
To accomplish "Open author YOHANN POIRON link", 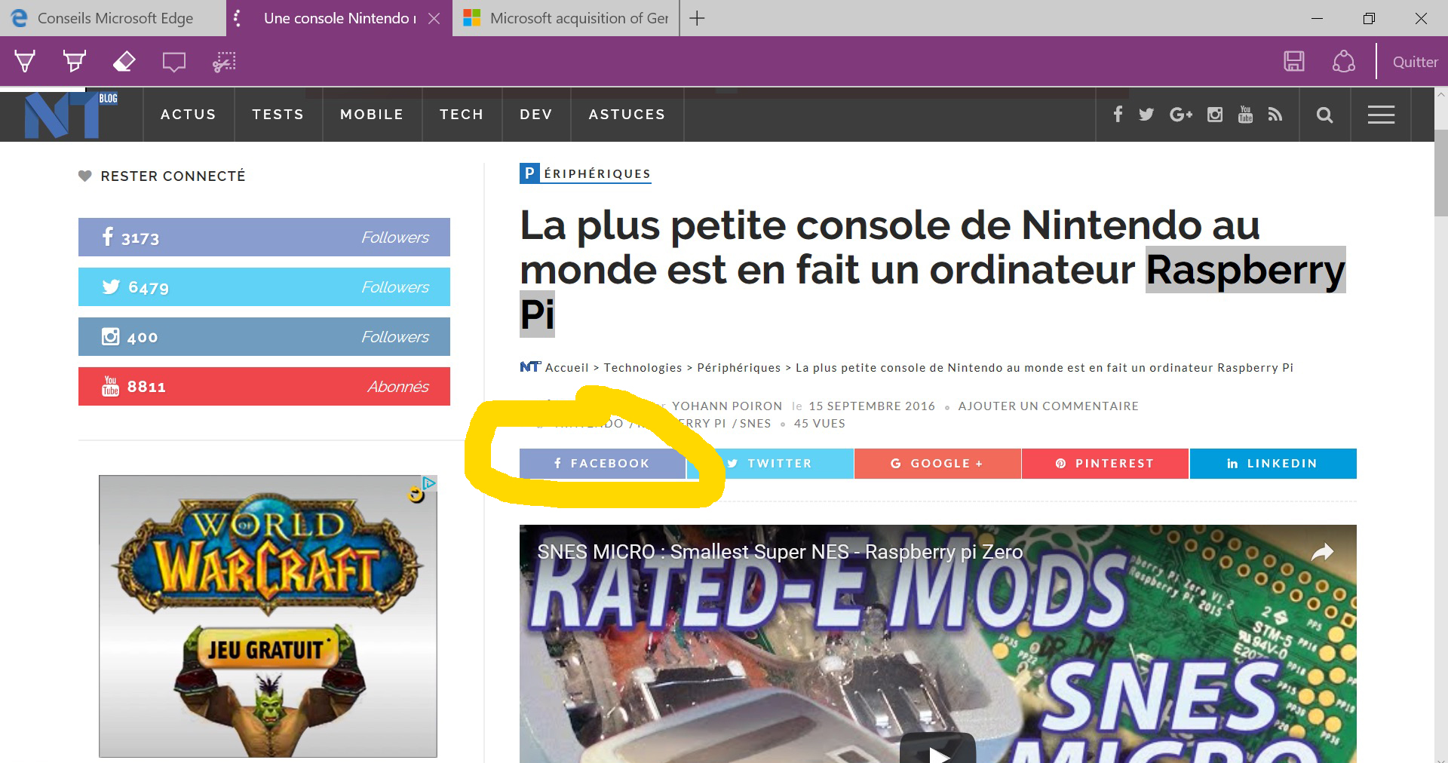I will pos(727,406).
